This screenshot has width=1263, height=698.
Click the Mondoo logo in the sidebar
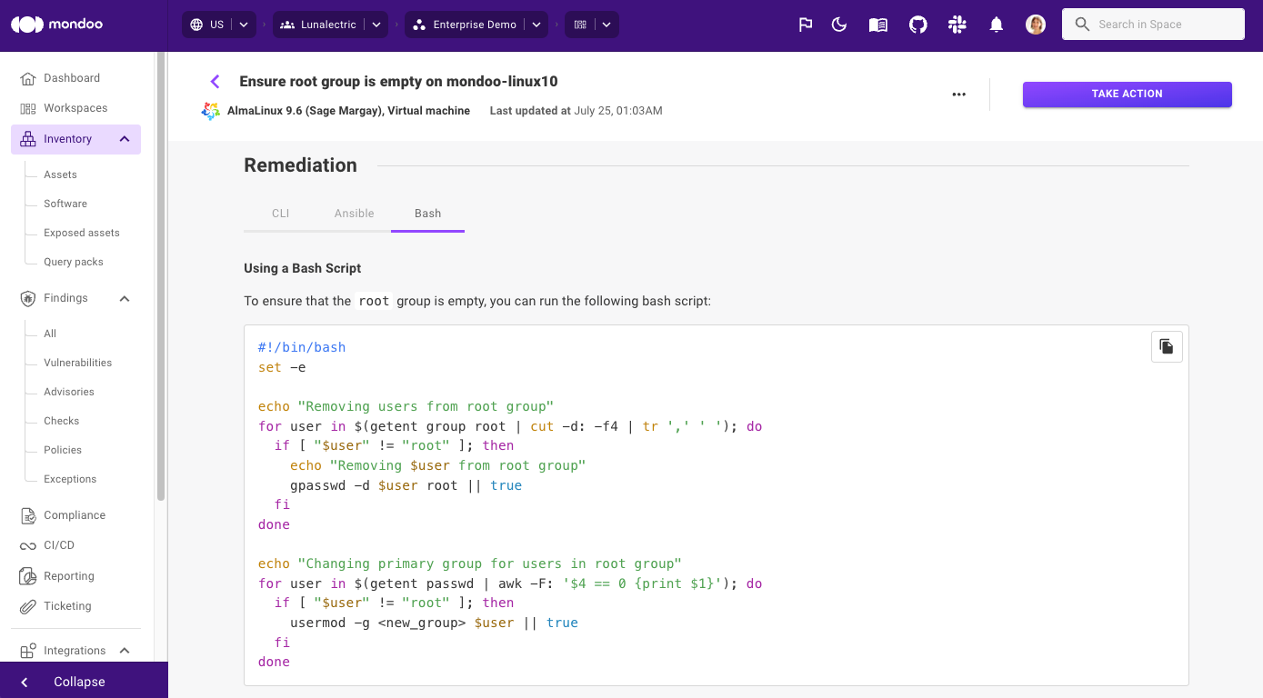pos(56,24)
